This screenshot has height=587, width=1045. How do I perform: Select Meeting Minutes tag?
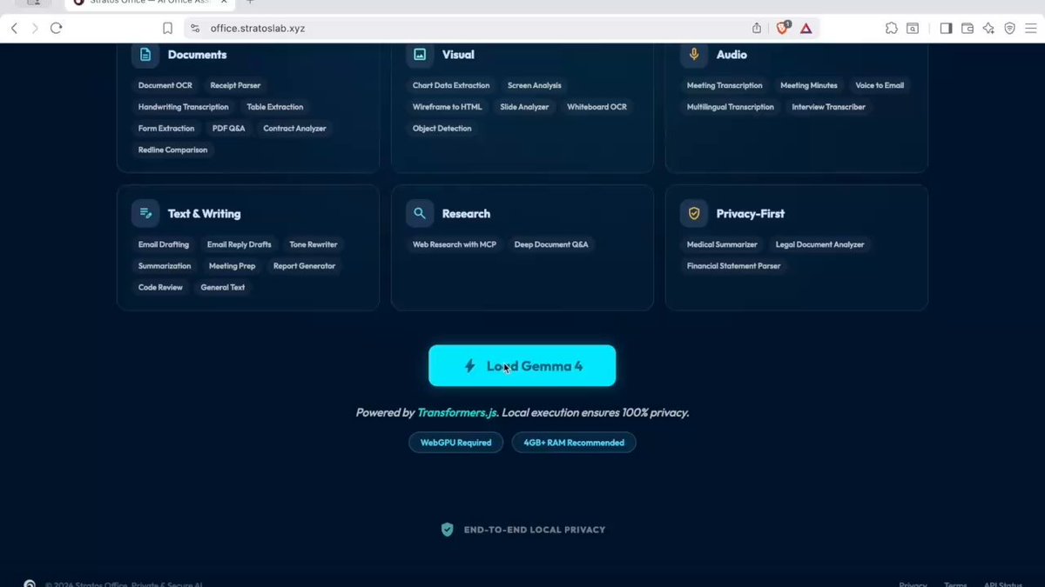[x=809, y=85]
